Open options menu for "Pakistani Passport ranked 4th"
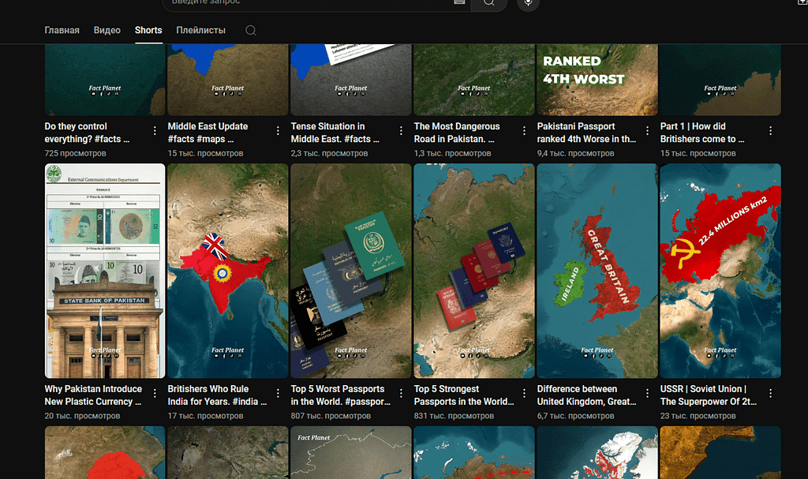Image resolution: width=808 pixels, height=479 pixels. click(x=647, y=131)
